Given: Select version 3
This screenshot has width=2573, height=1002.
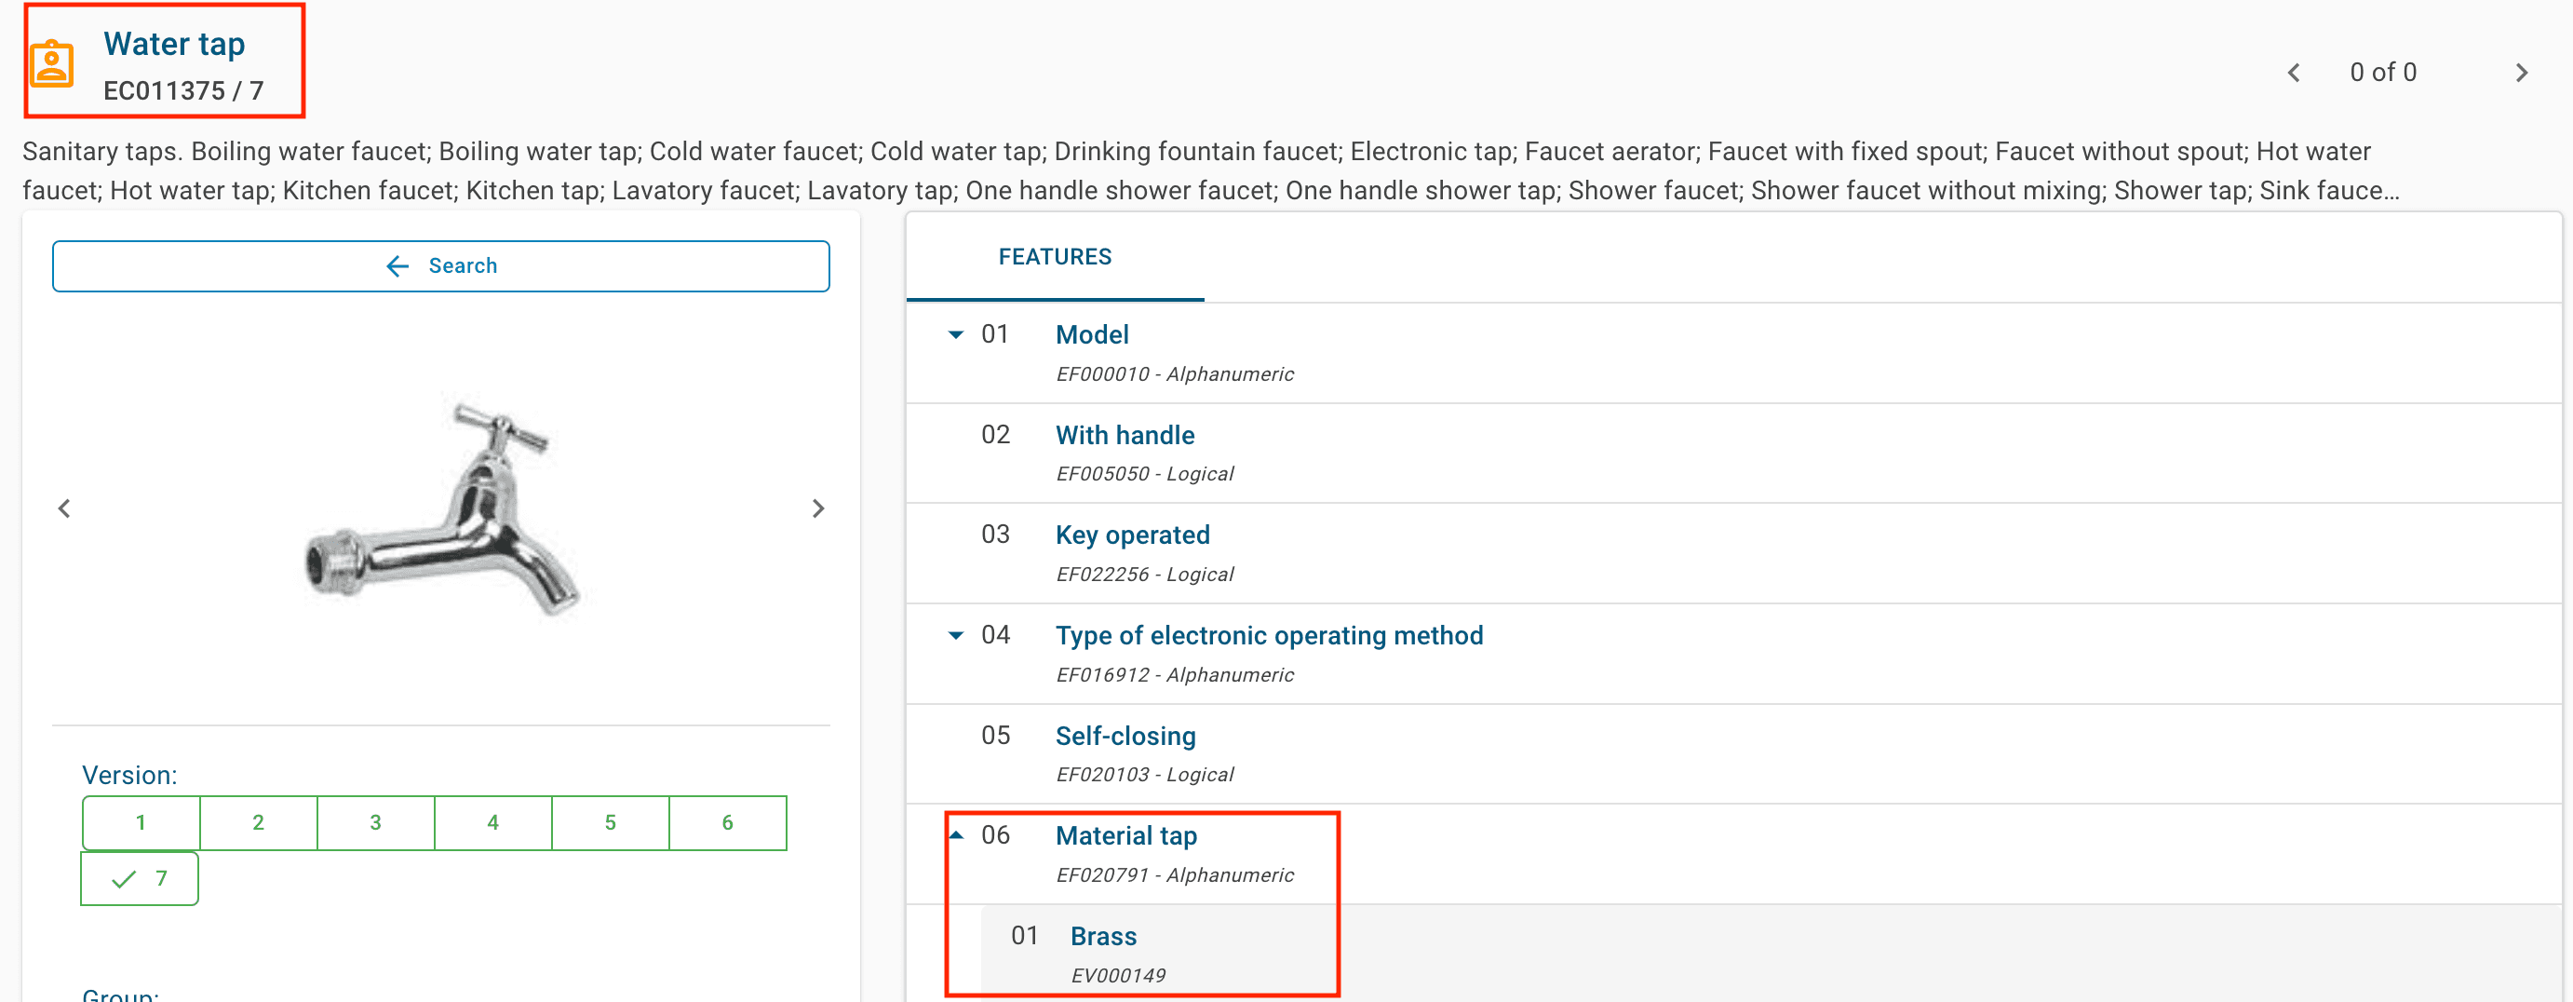Looking at the screenshot, I should [x=375, y=822].
